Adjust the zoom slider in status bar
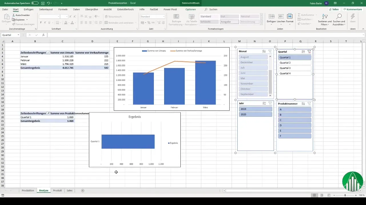 point(345,195)
